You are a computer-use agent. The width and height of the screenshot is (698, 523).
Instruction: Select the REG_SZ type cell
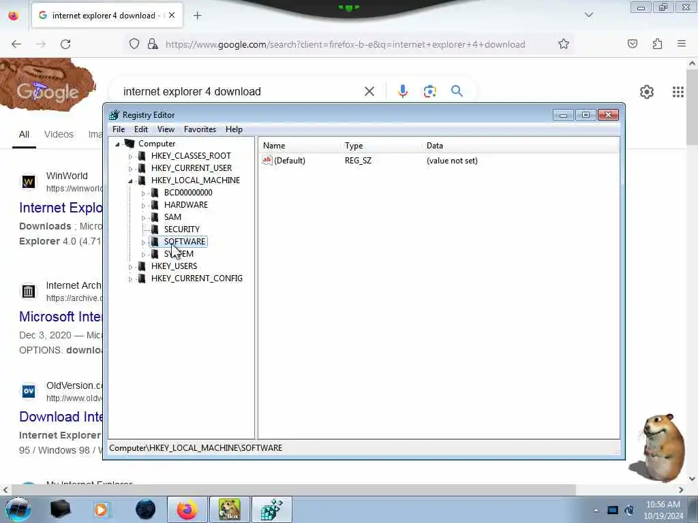tap(358, 161)
